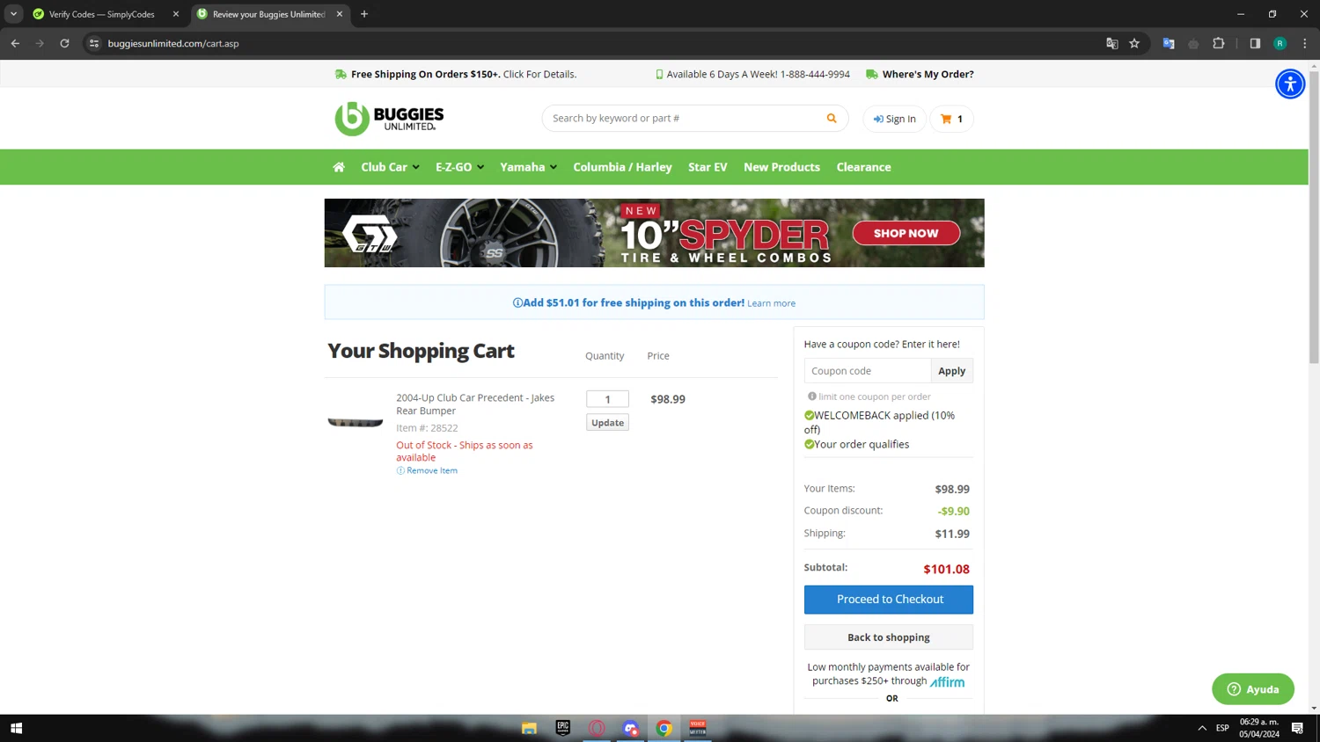The width and height of the screenshot is (1320, 742).
Task: Close the Review your Buggies Unlimited tab
Action: (340, 14)
